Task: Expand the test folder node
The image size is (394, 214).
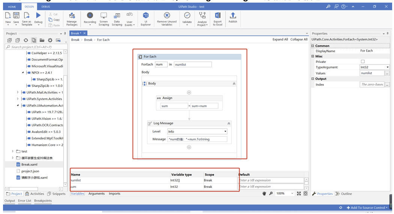Action: (x=12, y=151)
